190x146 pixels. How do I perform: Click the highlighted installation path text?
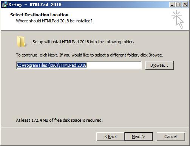[x=52, y=65]
